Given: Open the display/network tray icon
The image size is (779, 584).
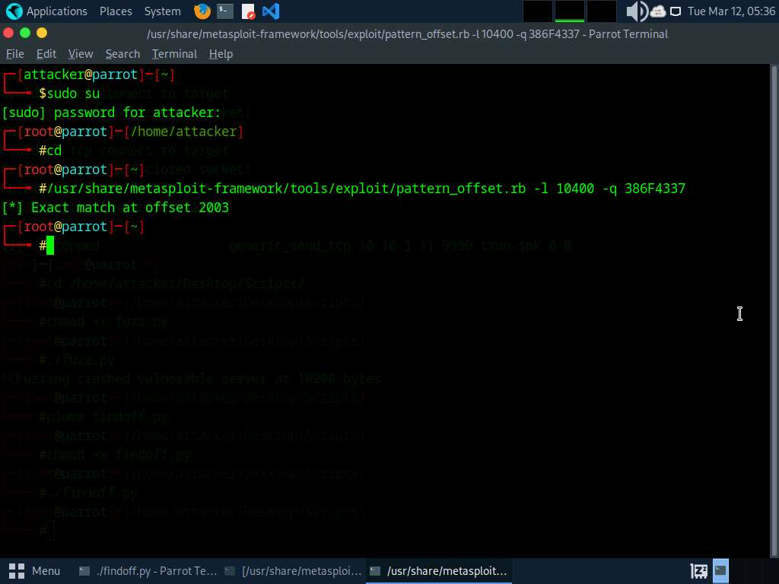Looking at the screenshot, I should click(x=675, y=11).
